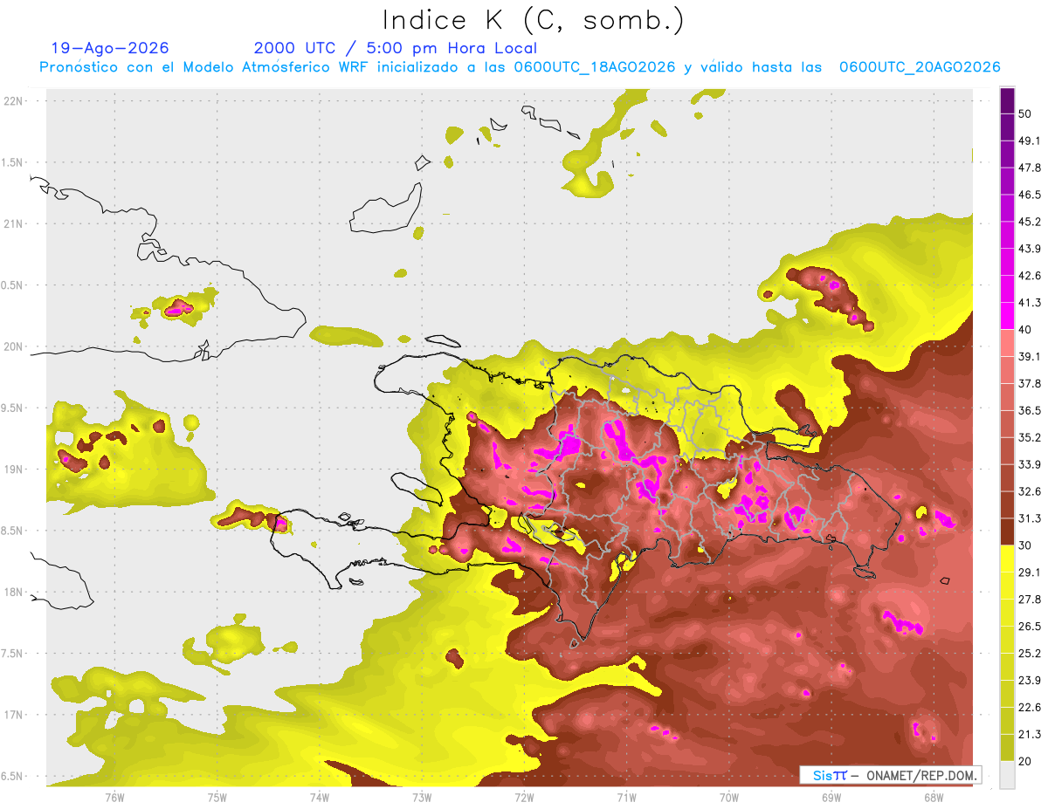Click the "7.5N" latitude axis label
The height and width of the screenshot is (809, 1048).
coord(13,653)
